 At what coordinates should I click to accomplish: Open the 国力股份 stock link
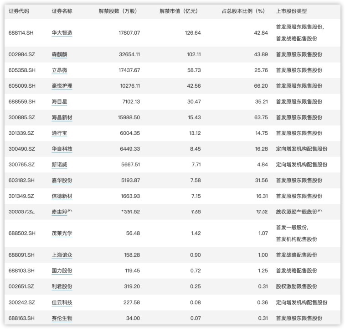click(62, 271)
